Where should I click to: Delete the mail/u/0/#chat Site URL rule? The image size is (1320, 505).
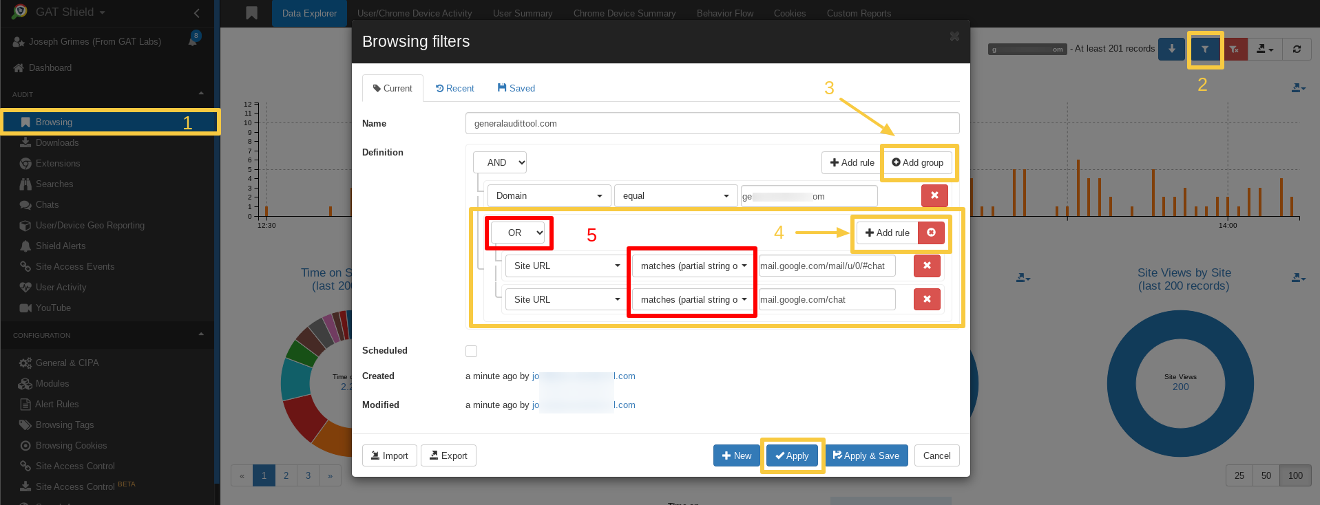[927, 266]
